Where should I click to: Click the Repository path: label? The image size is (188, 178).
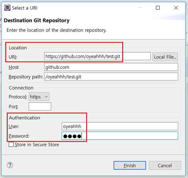26,77
